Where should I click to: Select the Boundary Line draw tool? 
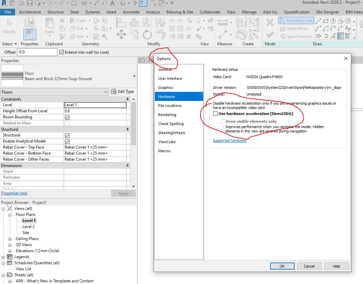tap(296, 20)
